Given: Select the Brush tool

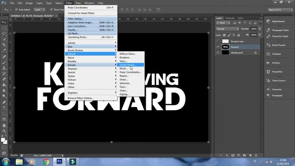Looking at the screenshot, I should (4, 62).
